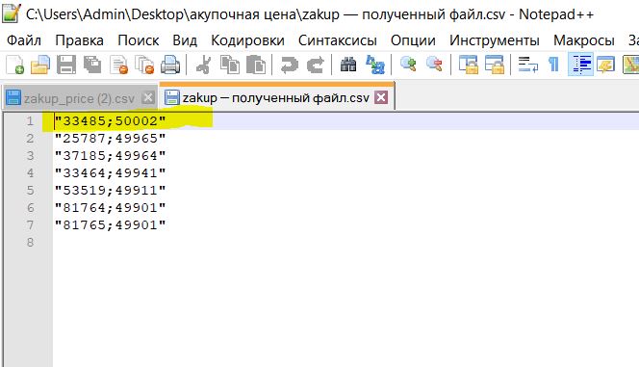Open Replace dialog with the Replace icon

coord(375,65)
